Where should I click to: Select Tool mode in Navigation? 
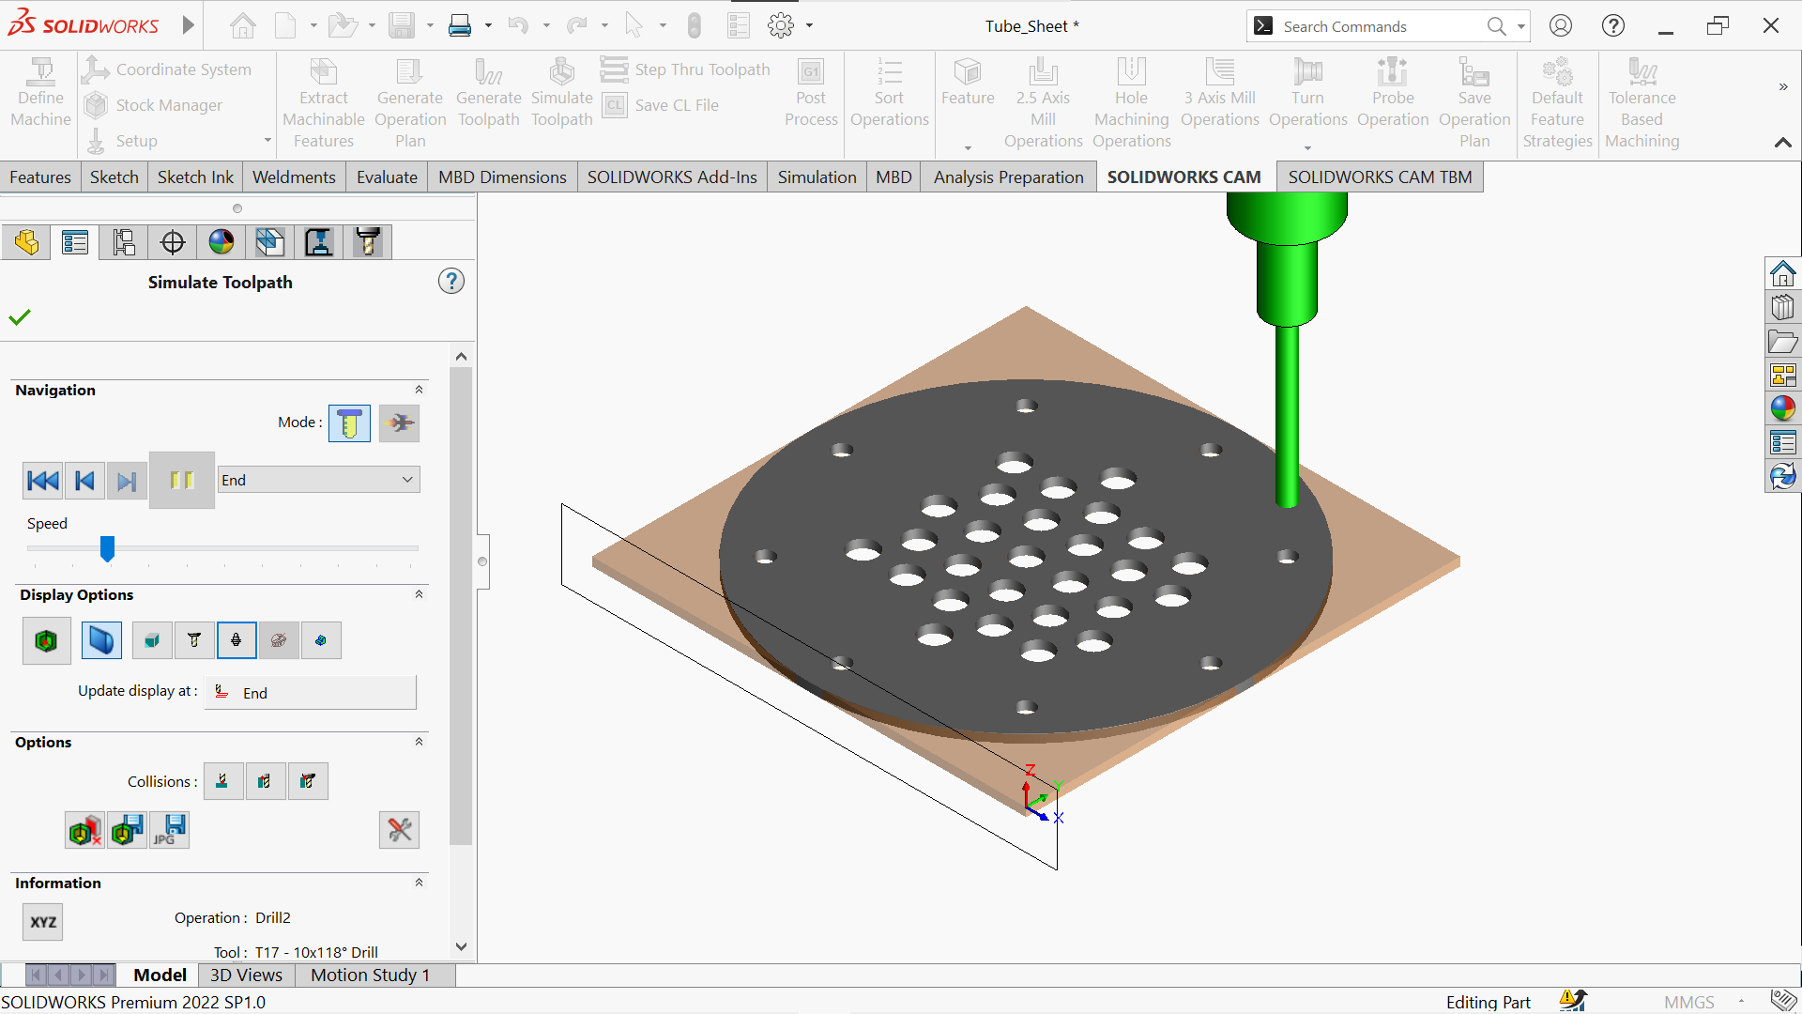point(349,423)
